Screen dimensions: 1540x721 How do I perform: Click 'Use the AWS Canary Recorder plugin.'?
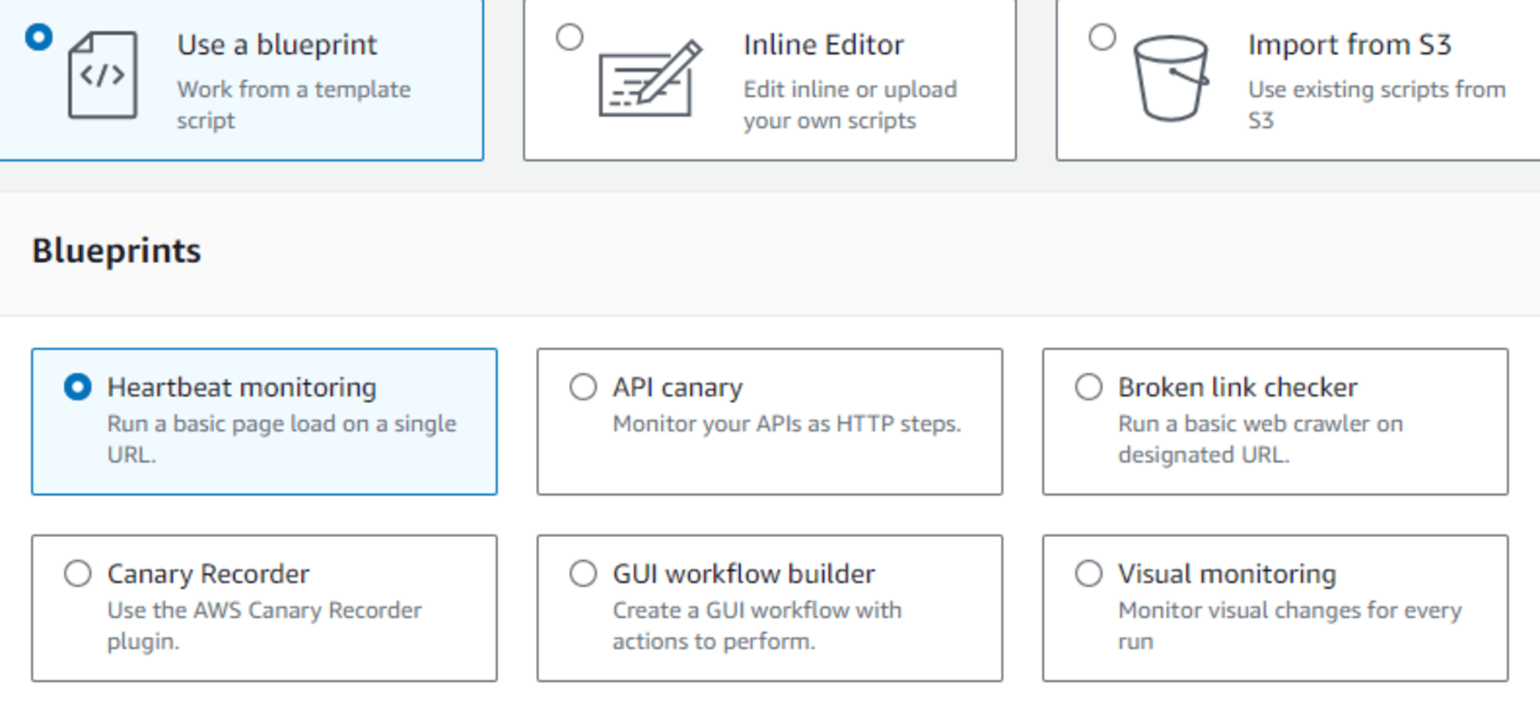(x=264, y=625)
